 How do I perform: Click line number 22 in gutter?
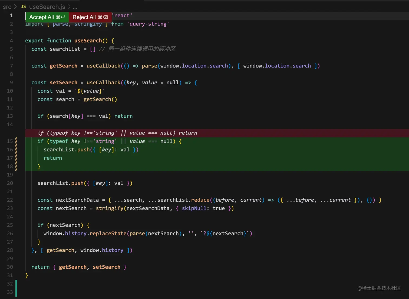pyautogui.click(x=10, y=200)
